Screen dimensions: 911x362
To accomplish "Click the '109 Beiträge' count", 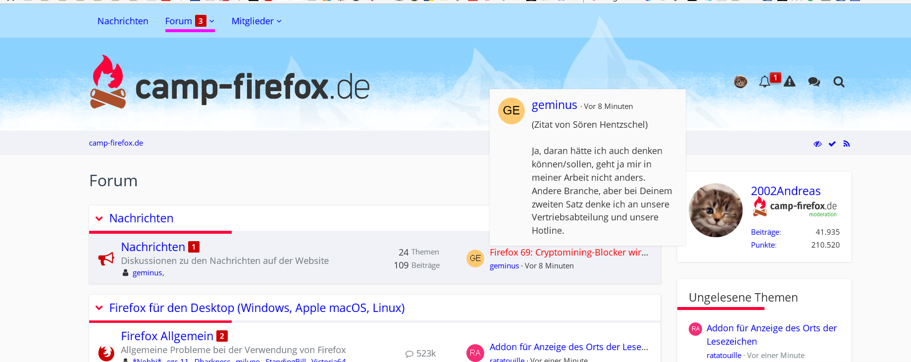I will click(x=417, y=265).
